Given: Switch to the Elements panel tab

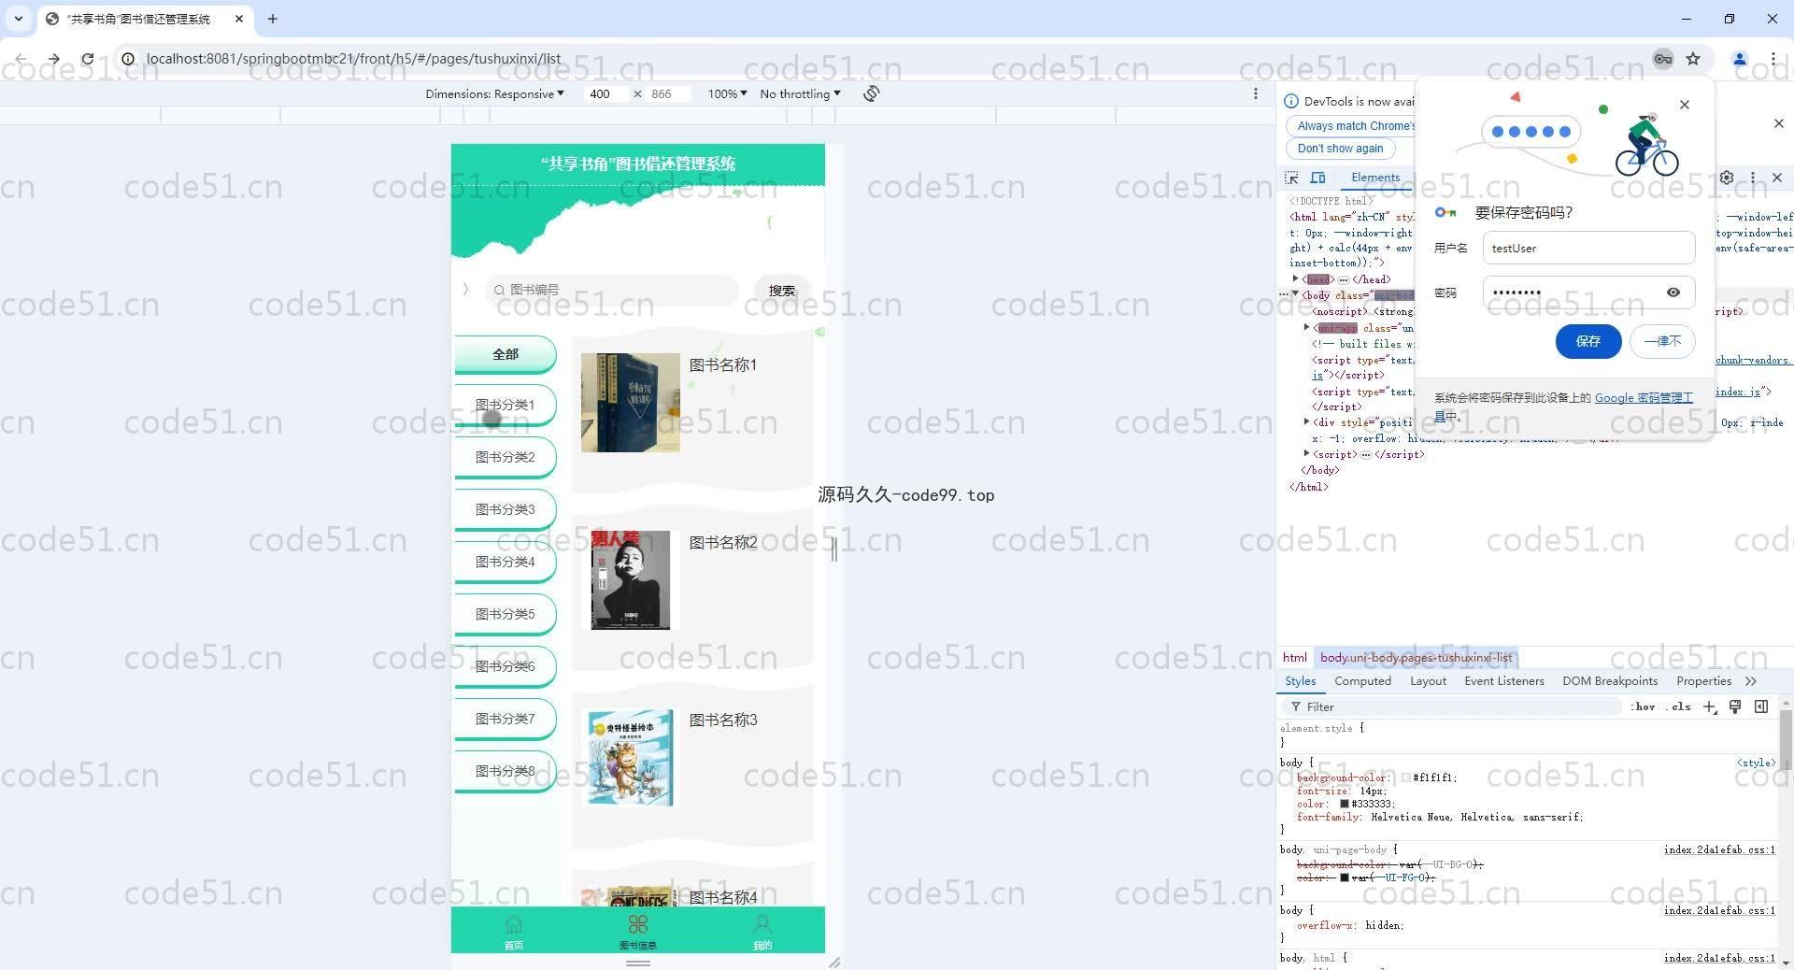Looking at the screenshot, I should [x=1375, y=178].
